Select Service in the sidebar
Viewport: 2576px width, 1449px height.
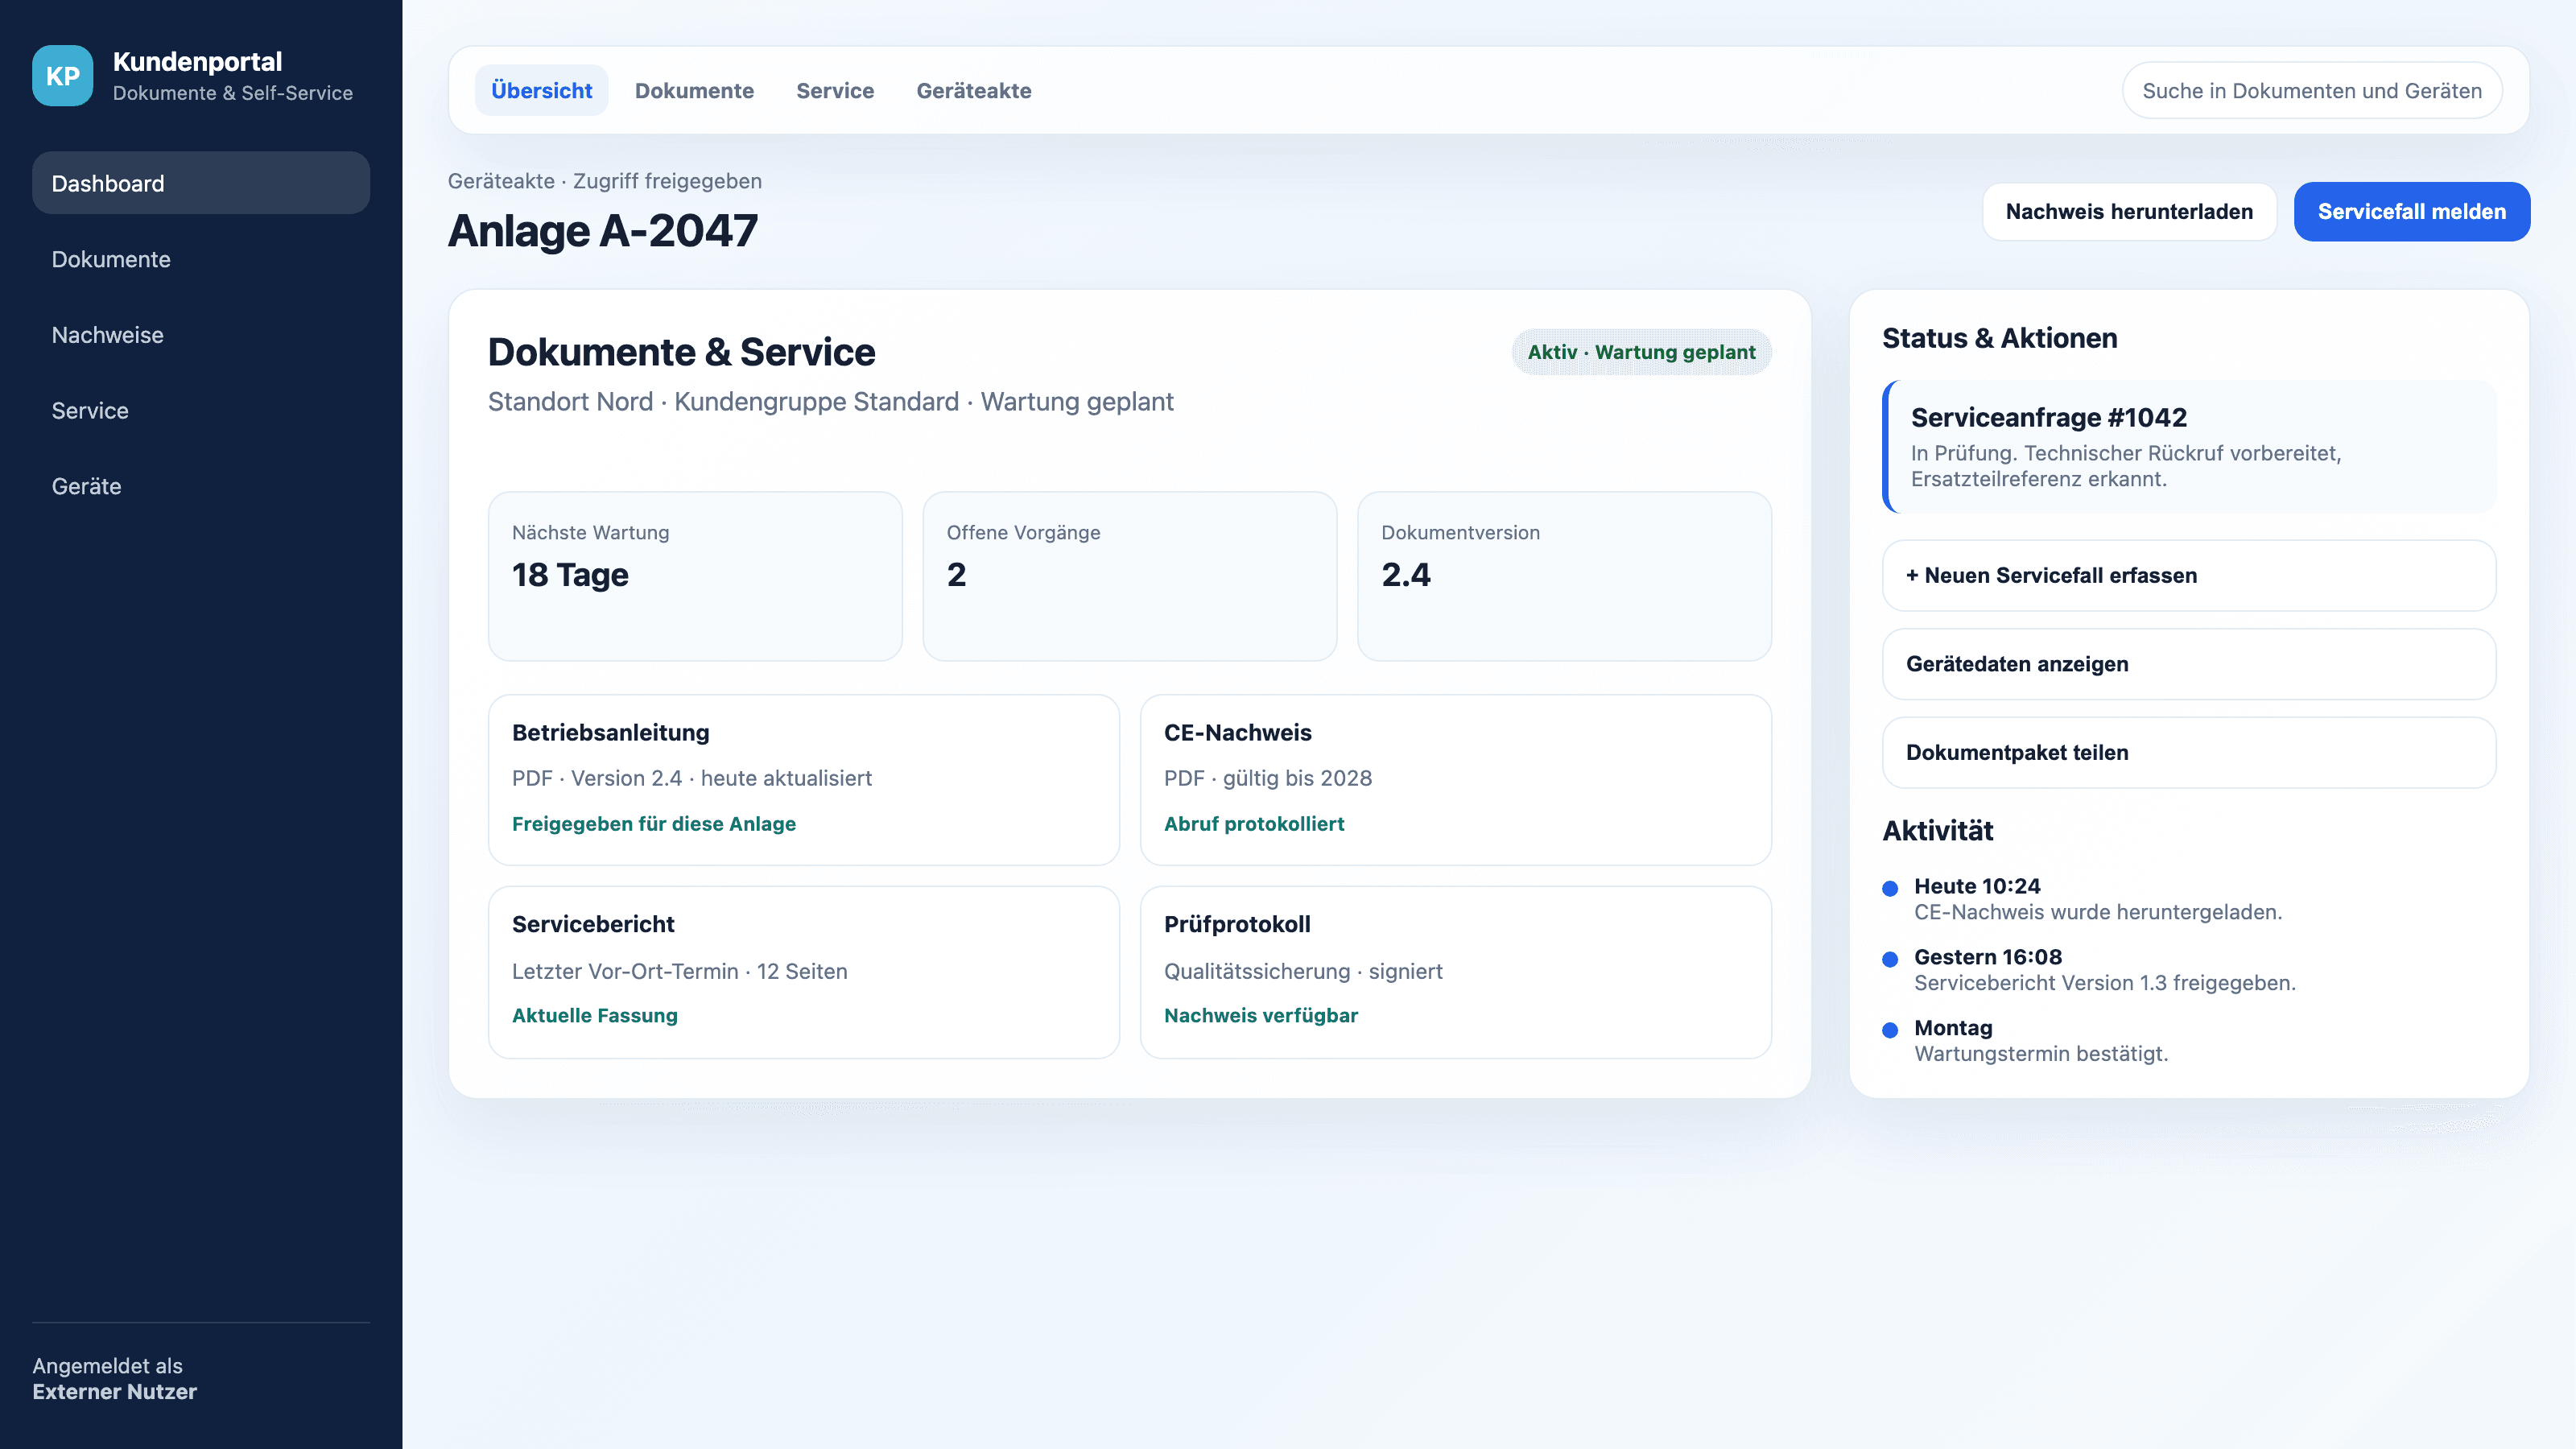201,410
